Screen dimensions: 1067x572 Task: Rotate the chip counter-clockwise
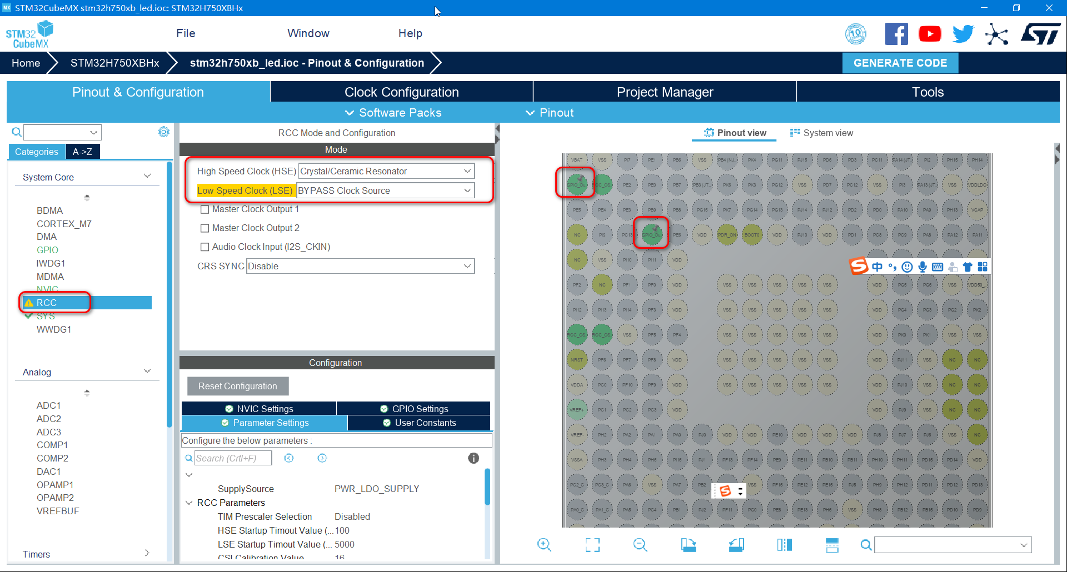736,545
